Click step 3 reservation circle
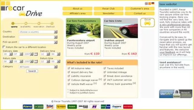 [39, 23]
